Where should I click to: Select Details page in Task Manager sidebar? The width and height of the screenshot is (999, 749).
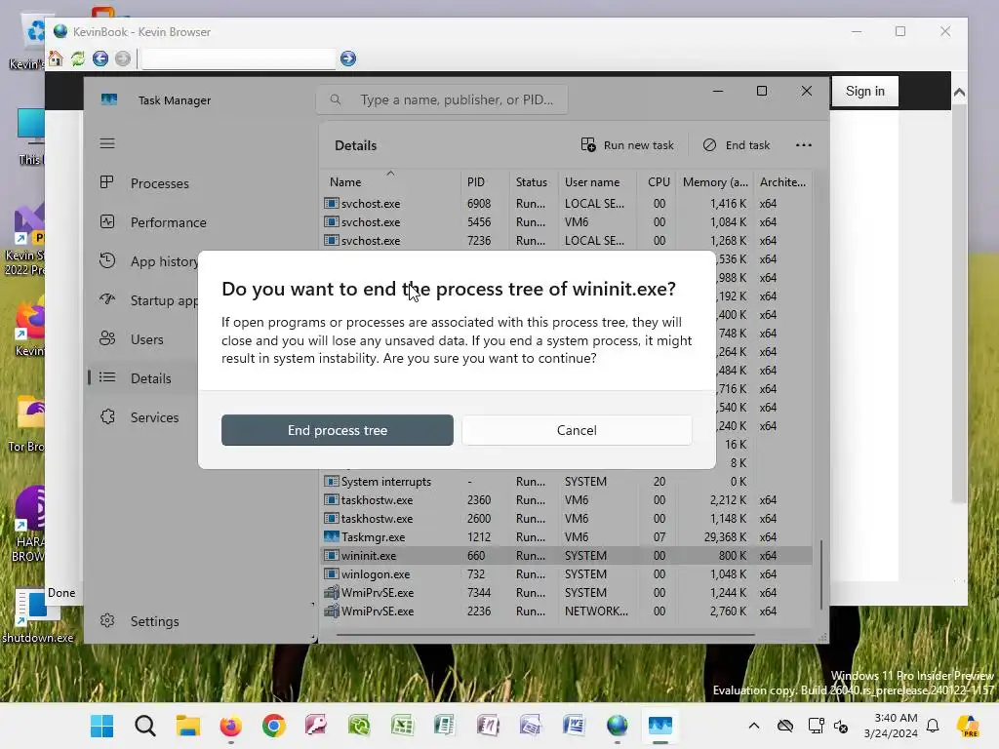[x=150, y=378]
